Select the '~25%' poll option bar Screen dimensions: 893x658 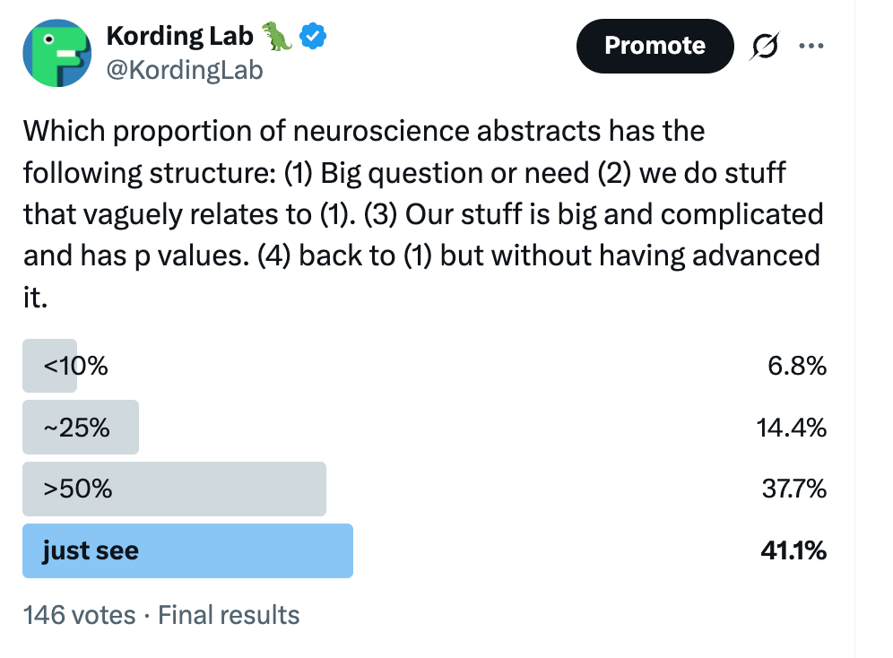[x=80, y=428]
